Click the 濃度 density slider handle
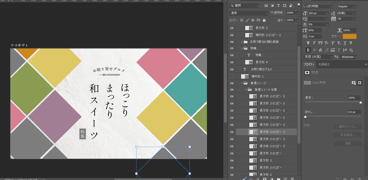The width and height of the screenshot is (368, 180). pyautogui.click(x=360, y=103)
